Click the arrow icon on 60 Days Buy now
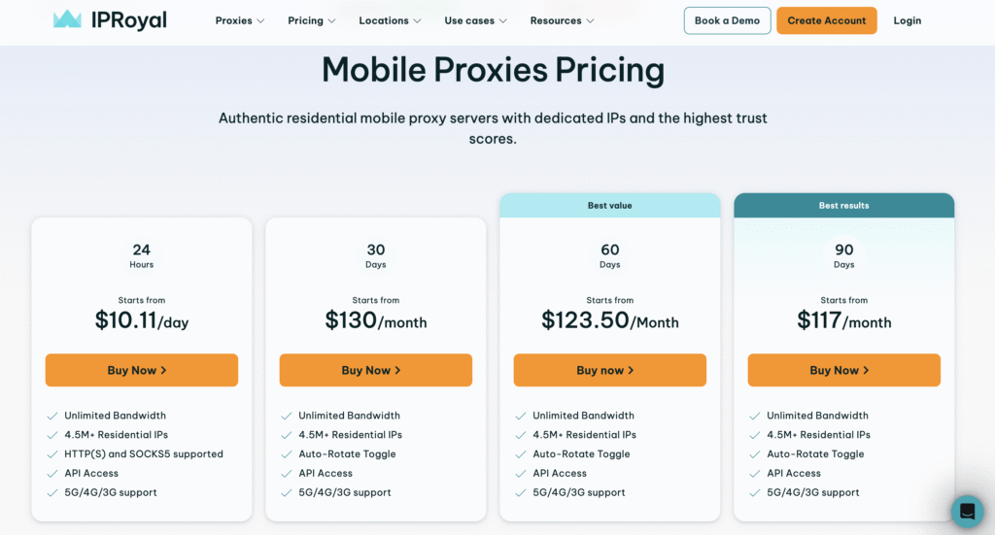This screenshot has width=995, height=535. 631,370
